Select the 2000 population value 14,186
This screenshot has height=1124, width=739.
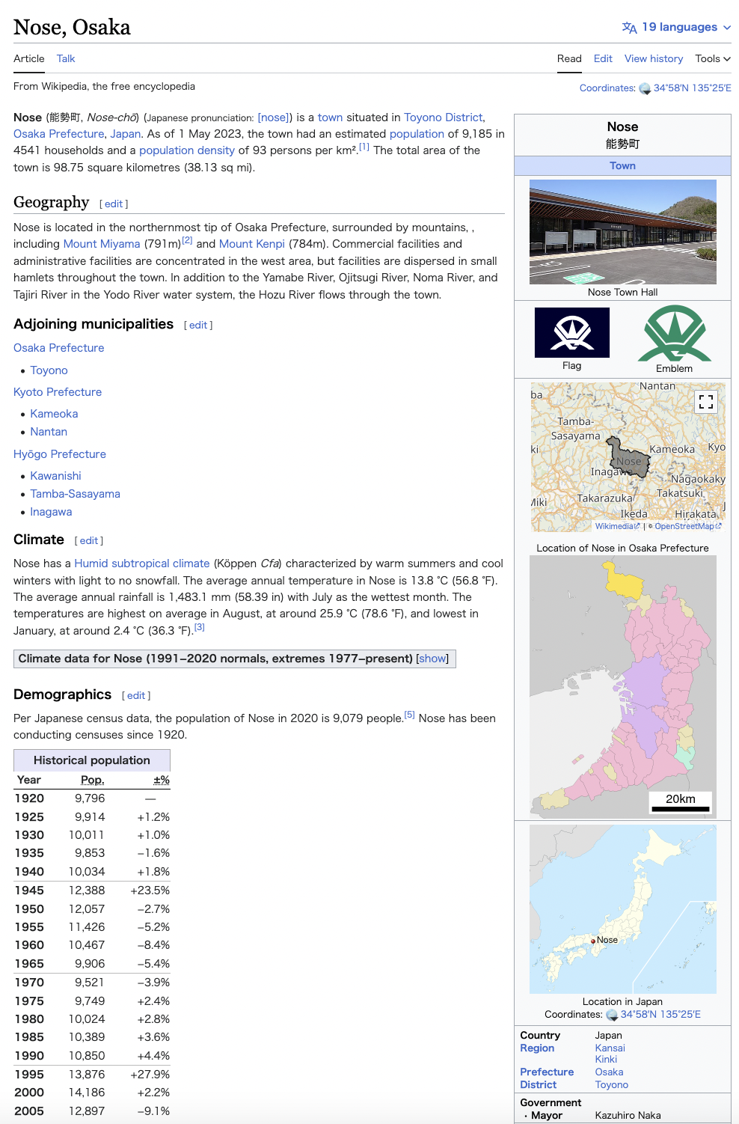point(88,1093)
